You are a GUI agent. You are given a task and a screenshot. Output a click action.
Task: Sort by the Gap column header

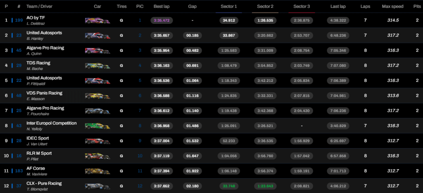tap(192, 7)
